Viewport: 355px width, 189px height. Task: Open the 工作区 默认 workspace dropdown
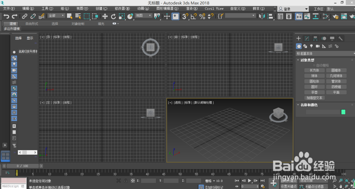pyautogui.click(x=340, y=9)
